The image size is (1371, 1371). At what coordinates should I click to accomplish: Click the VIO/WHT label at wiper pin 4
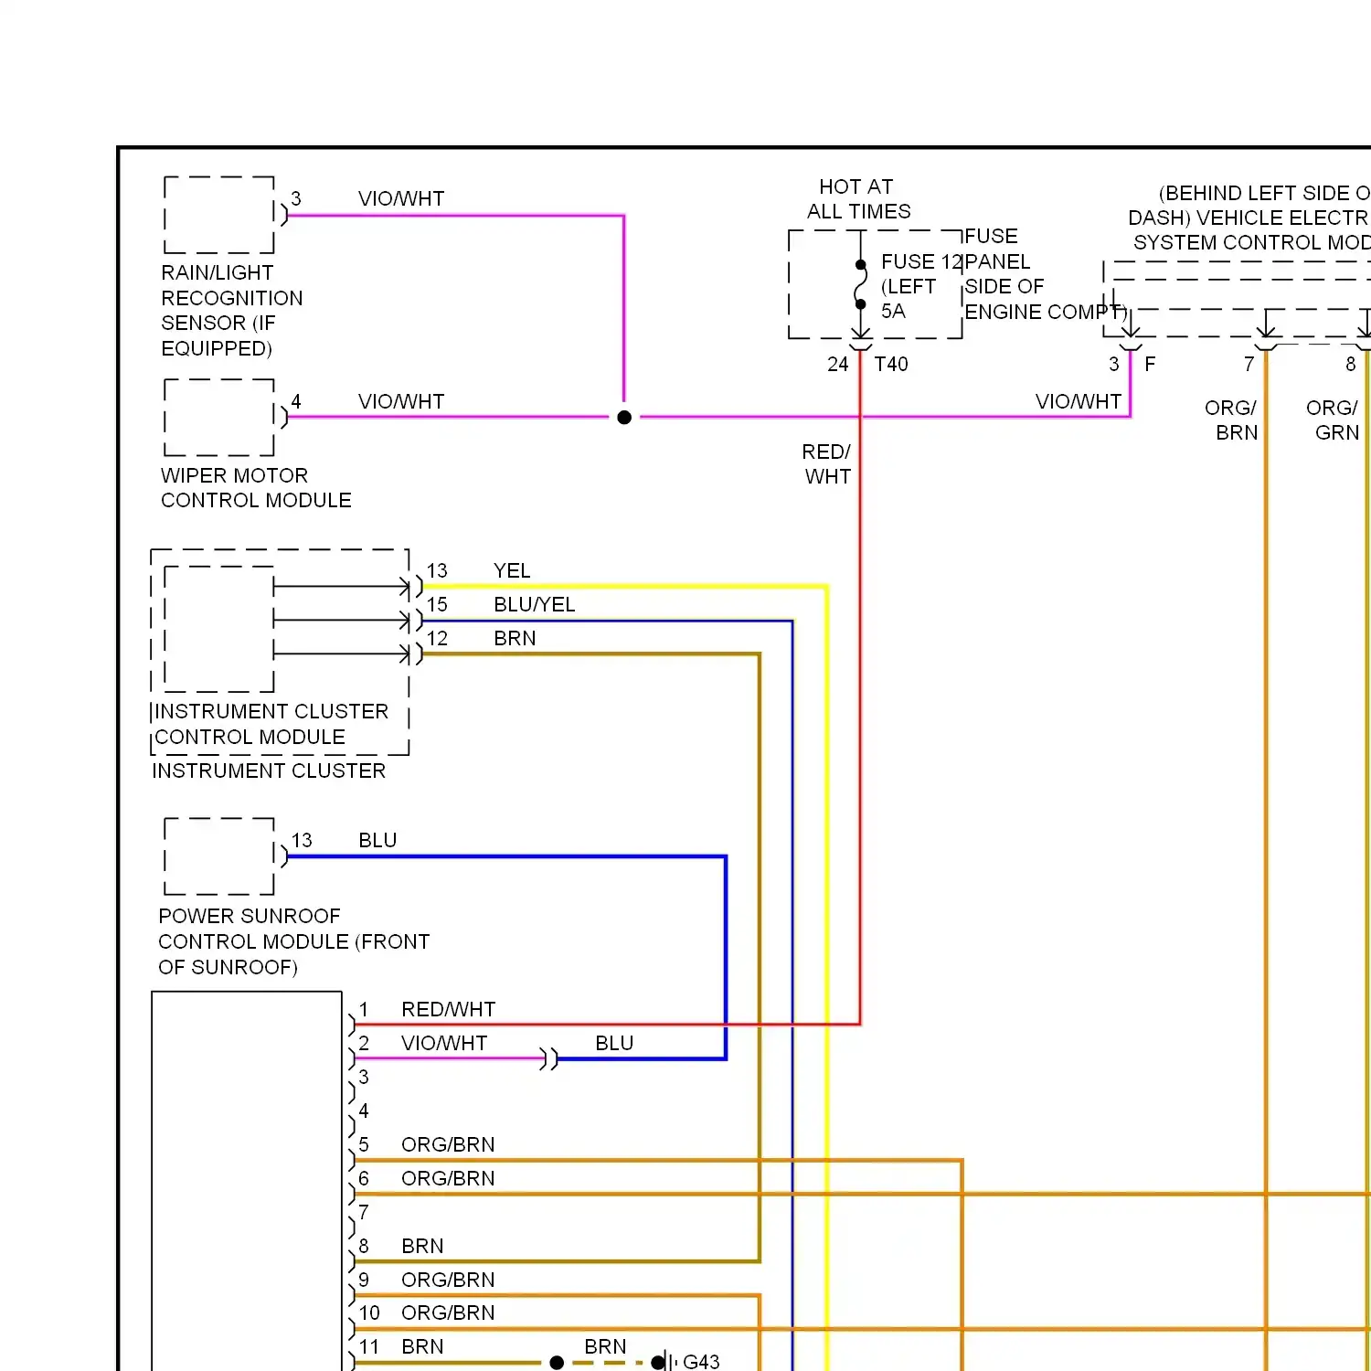(x=401, y=402)
